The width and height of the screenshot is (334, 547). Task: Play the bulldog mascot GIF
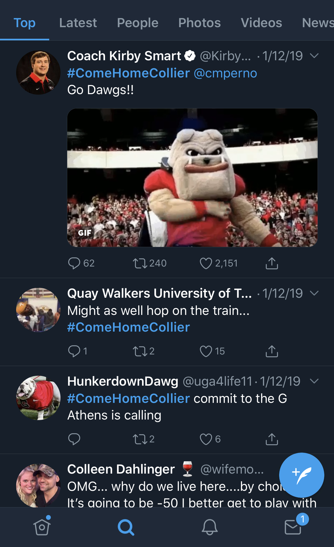[x=192, y=177]
